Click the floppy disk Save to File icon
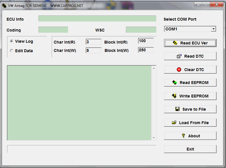 [x=177, y=109]
